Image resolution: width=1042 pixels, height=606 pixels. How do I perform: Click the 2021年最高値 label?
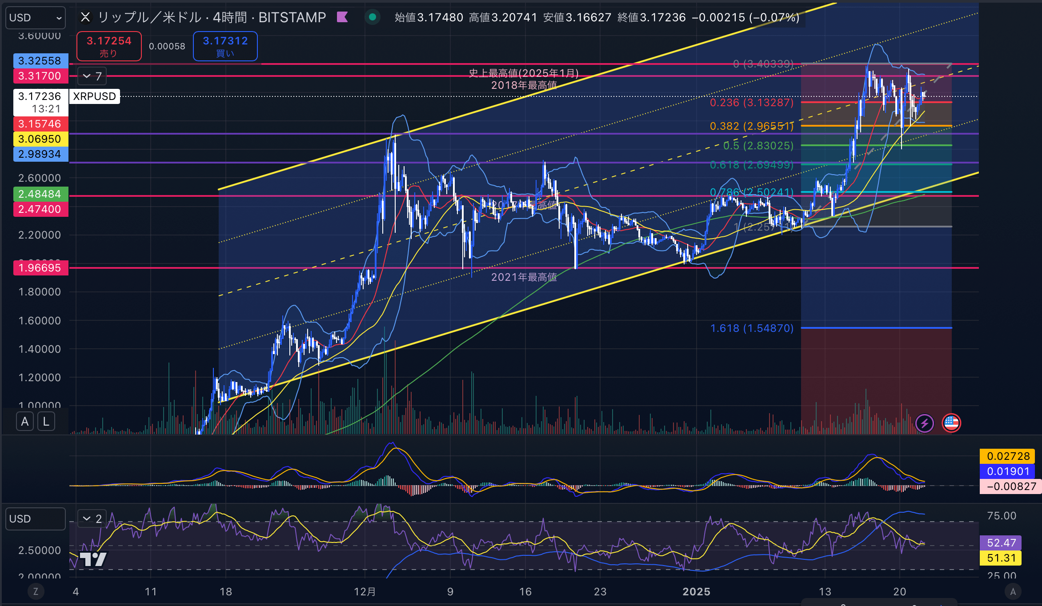coord(524,277)
